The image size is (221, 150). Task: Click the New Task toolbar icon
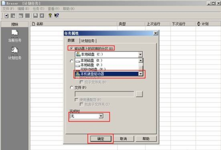click(7, 16)
